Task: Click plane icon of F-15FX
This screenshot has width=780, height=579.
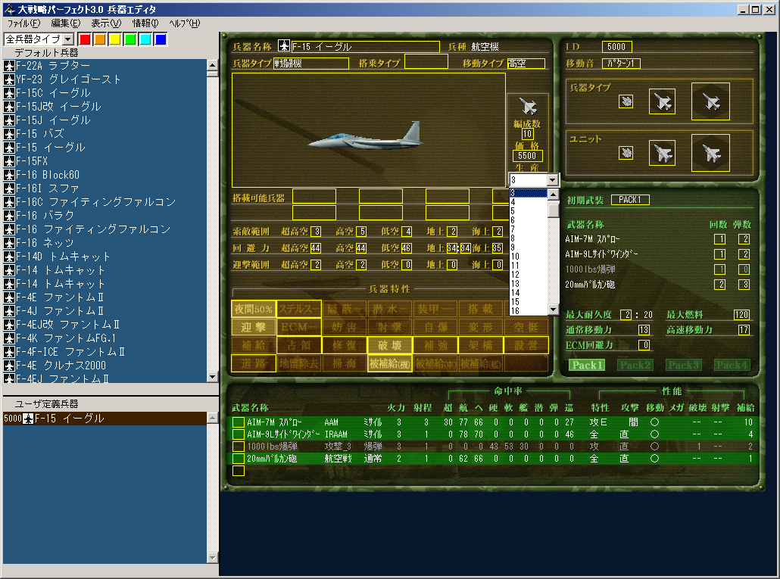Action: [x=9, y=161]
